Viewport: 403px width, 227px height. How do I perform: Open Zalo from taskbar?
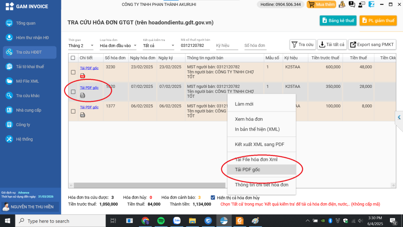click(x=177, y=221)
